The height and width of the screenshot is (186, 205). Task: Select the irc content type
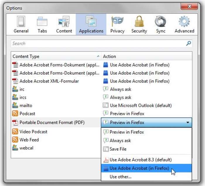[22, 89]
